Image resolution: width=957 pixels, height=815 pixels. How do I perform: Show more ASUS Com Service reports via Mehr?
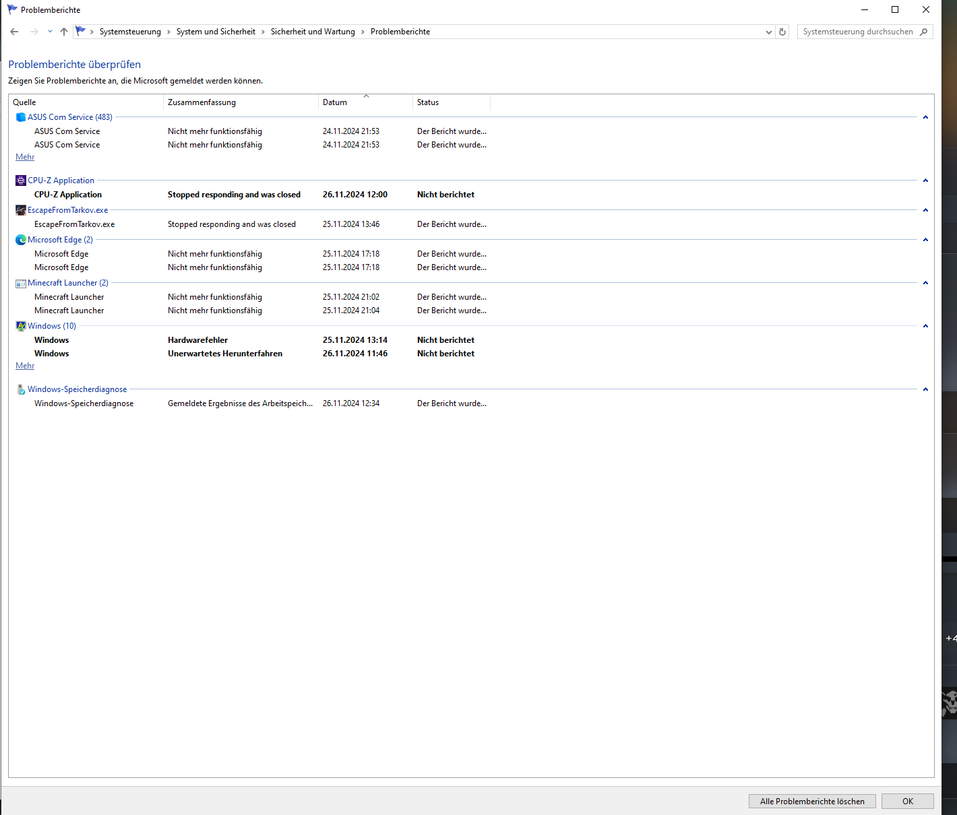point(25,157)
